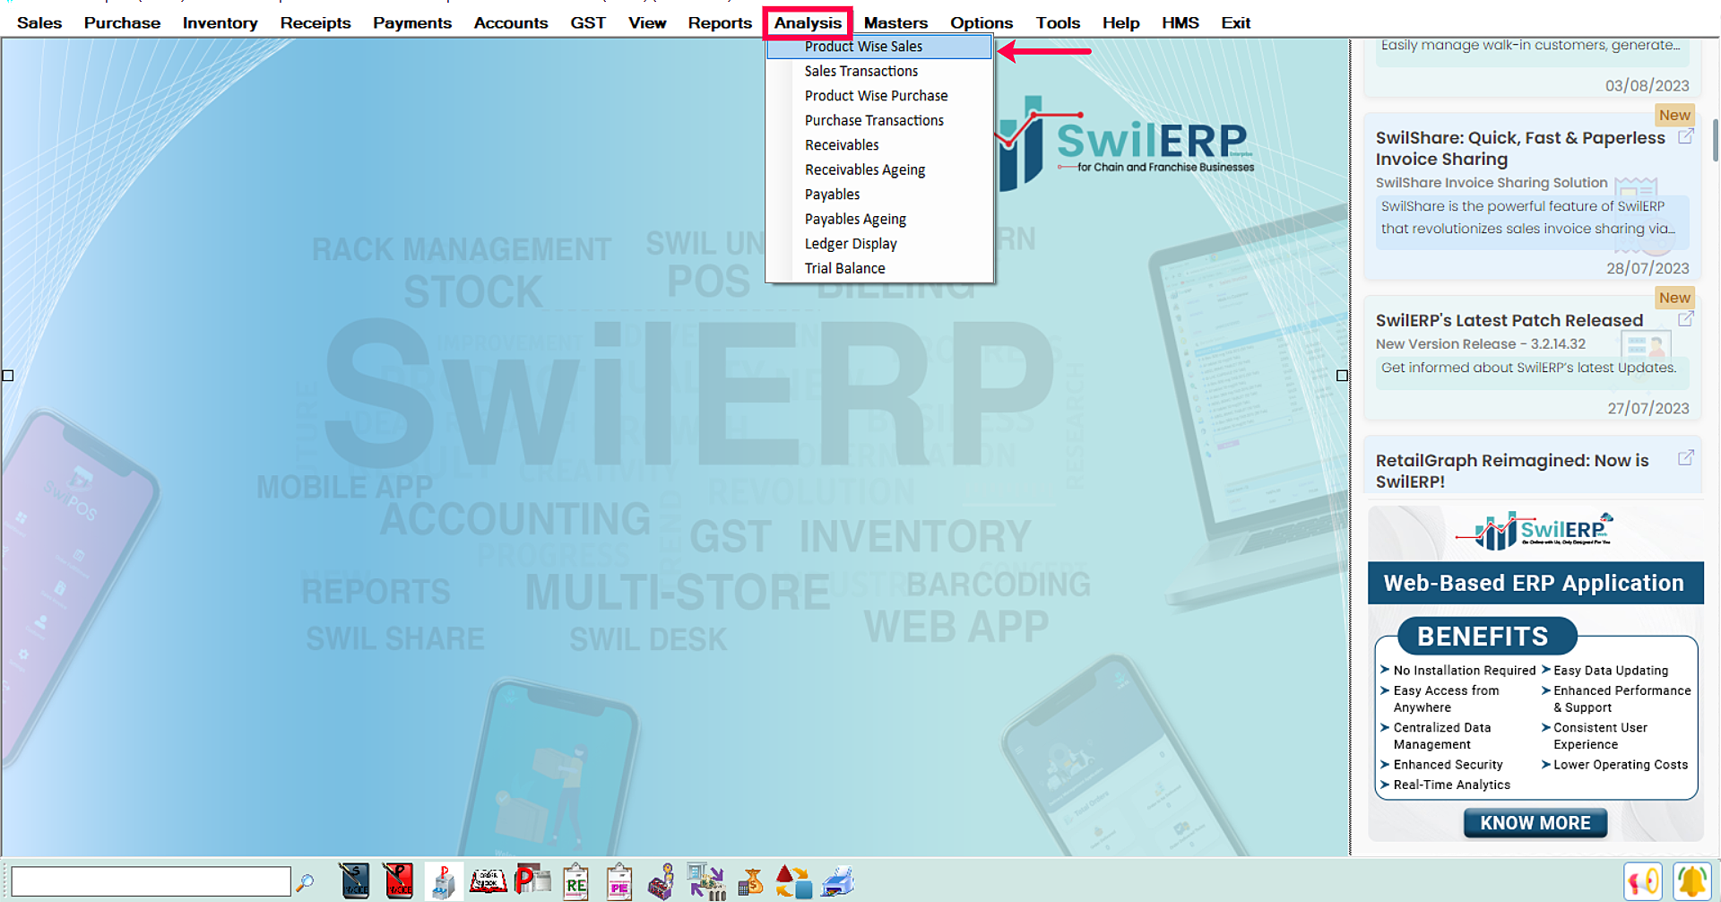
Task: Click the red P with printer icon
Action: pyautogui.click(x=532, y=881)
